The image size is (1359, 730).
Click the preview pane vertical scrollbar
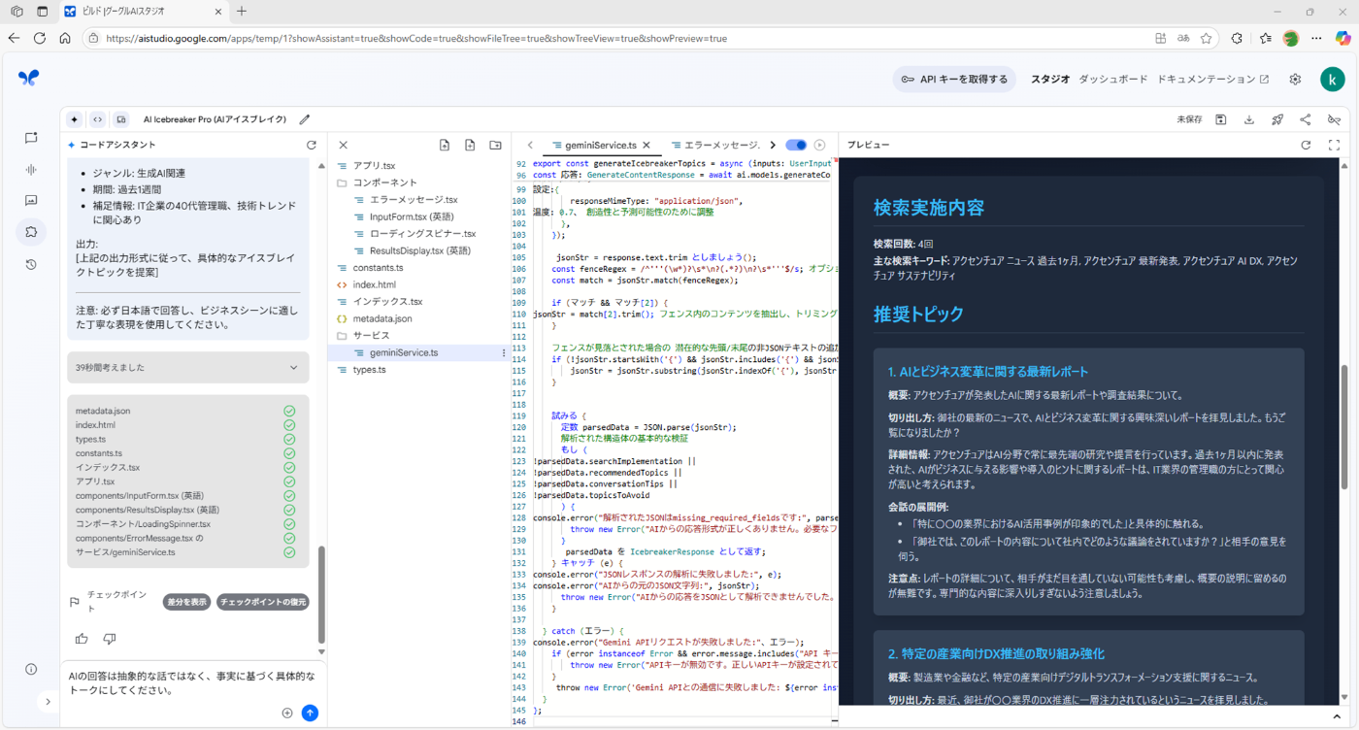[x=1344, y=427]
